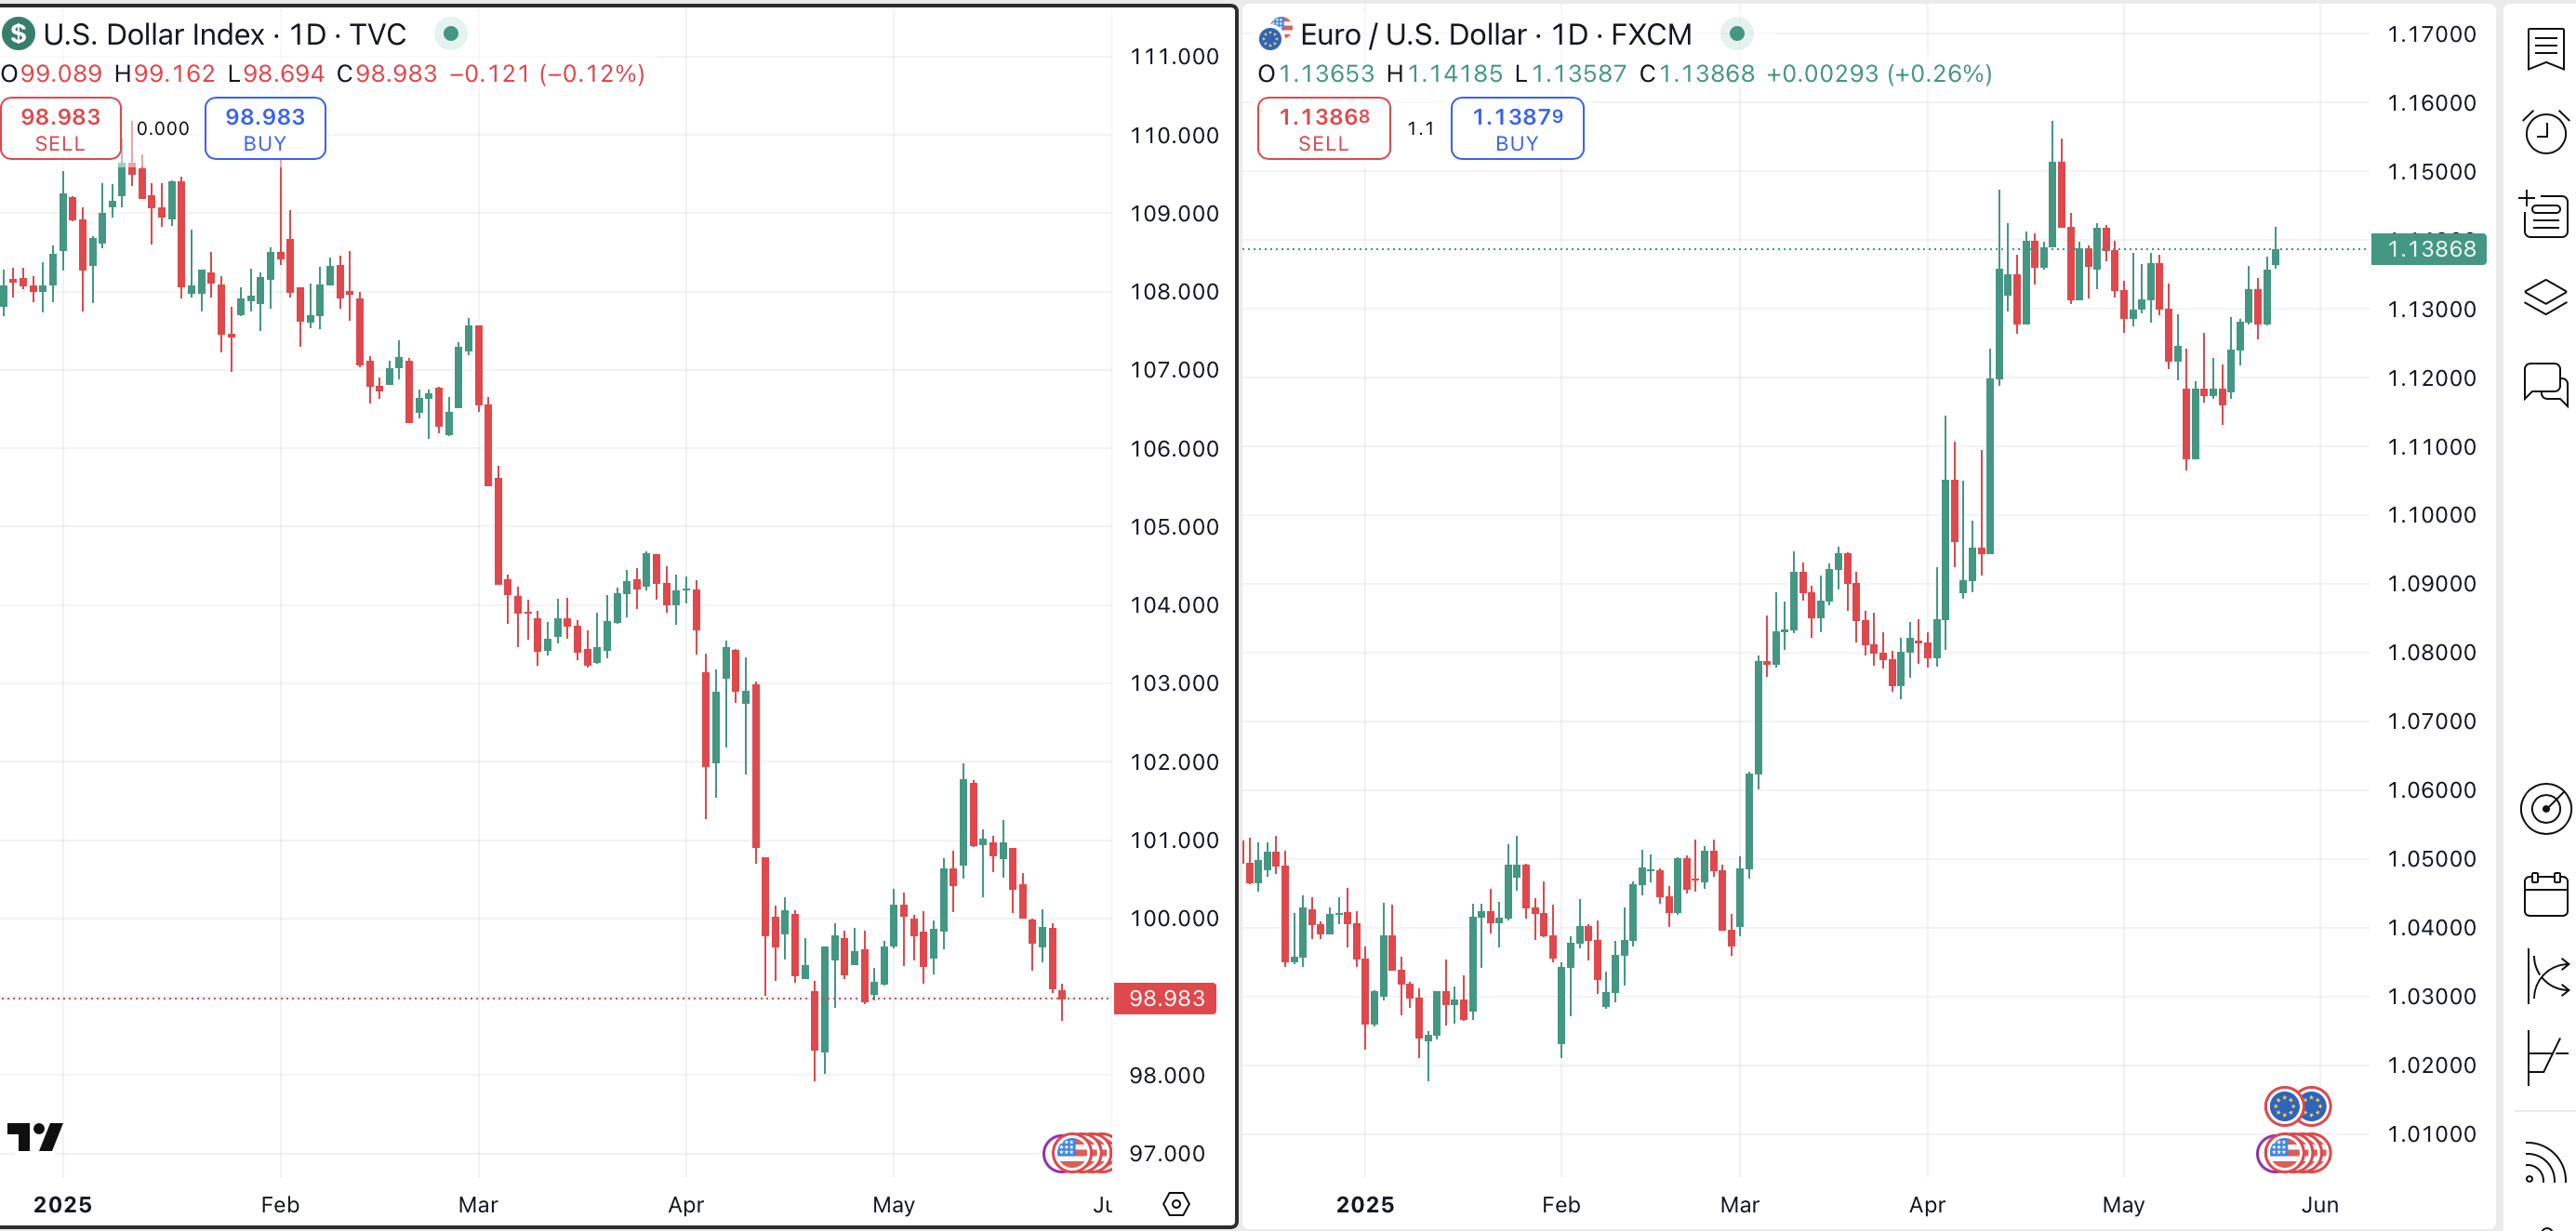Click the US economic event flags on EUR/USD chart

[2293, 1153]
